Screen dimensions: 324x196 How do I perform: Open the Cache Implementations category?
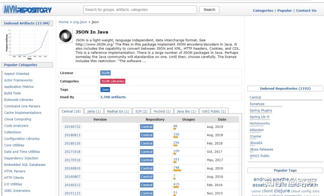[x=23, y=113]
